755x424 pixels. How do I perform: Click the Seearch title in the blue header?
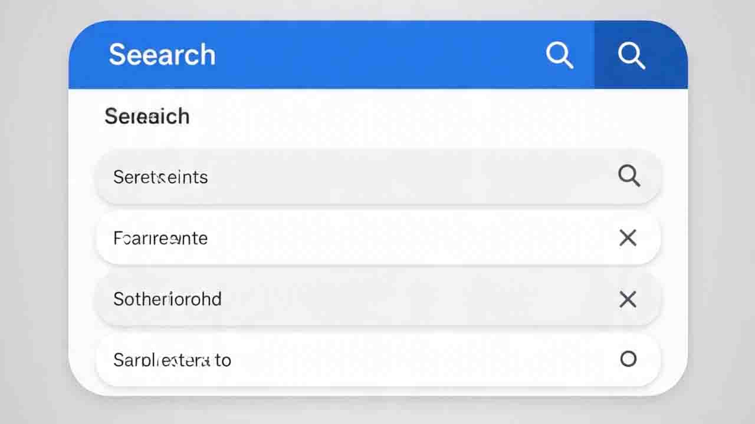click(162, 55)
